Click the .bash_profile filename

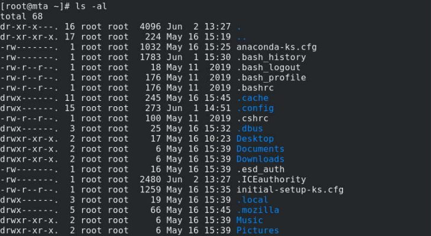coord(271,78)
